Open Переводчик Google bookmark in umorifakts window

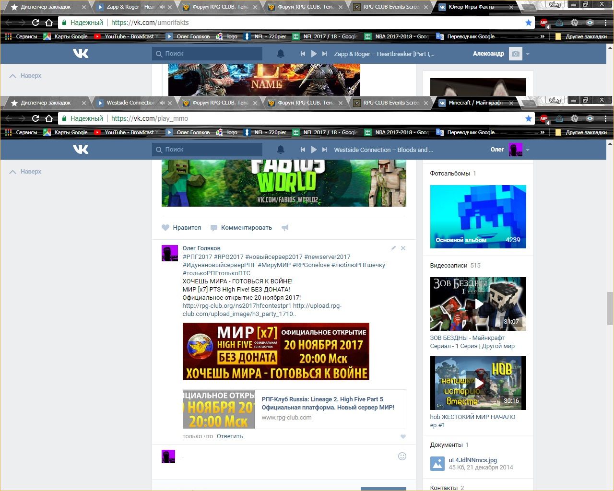pos(465,36)
